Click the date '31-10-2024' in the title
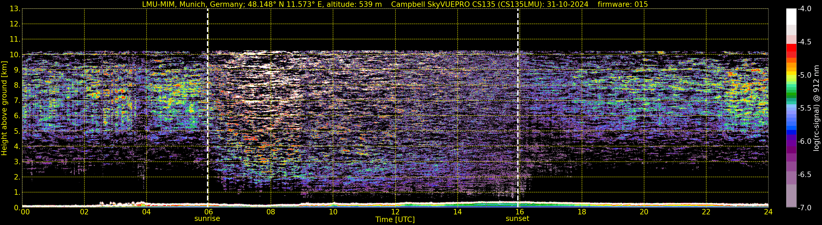Viewport: 822px width, 225px height. 568,4
